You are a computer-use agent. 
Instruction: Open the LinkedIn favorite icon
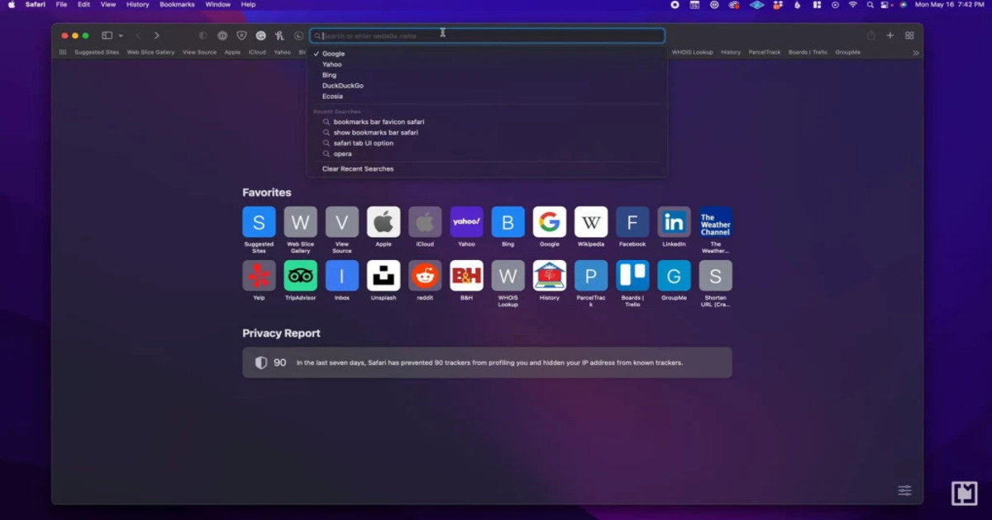point(674,222)
